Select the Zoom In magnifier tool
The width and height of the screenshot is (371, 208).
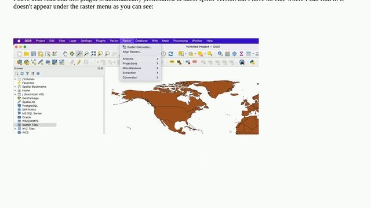79,54
